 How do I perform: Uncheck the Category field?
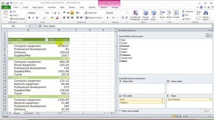(x=120, y=55)
